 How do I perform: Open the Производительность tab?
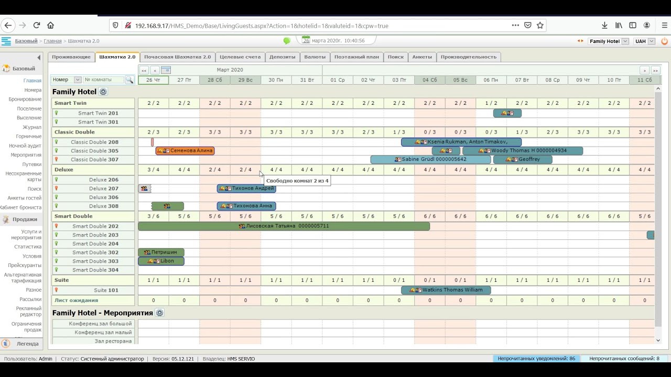469,57
